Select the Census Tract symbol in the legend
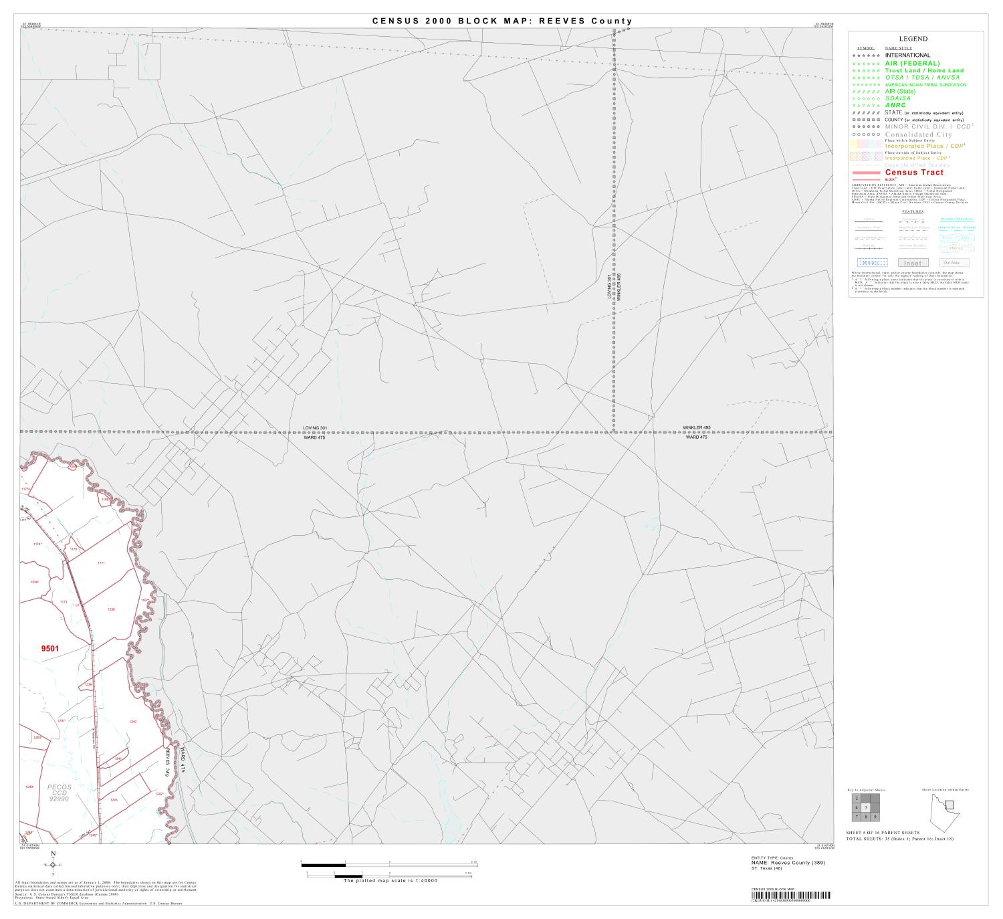The height and width of the screenshot is (919, 1003). (x=867, y=173)
